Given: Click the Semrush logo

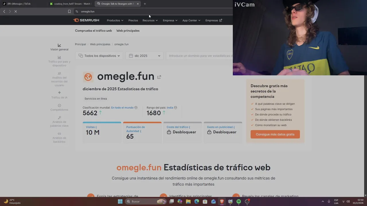Looking at the screenshot, I should (86, 20).
